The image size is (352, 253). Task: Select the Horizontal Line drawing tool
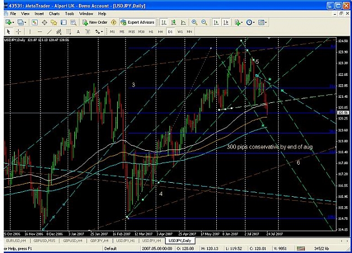click(40, 31)
